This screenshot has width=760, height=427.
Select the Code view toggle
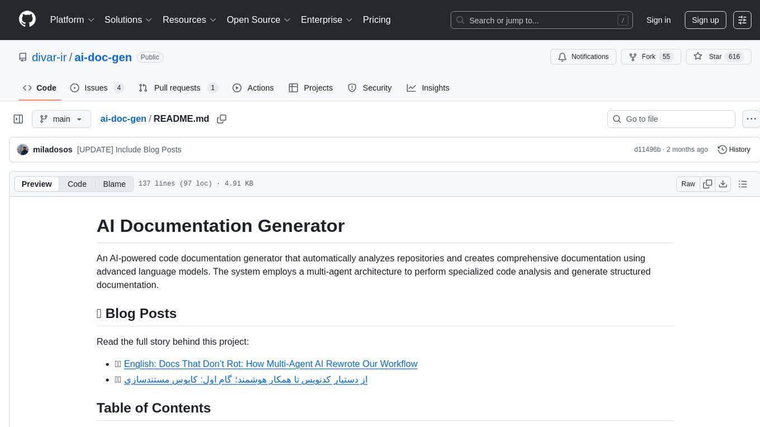(x=77, y=184)
